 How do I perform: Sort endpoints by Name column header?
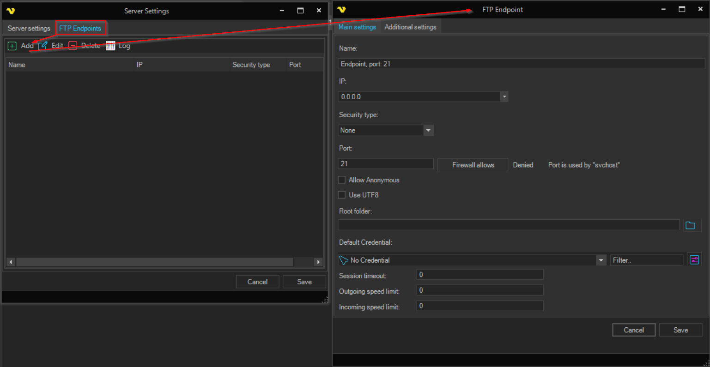tap(70, 65)
